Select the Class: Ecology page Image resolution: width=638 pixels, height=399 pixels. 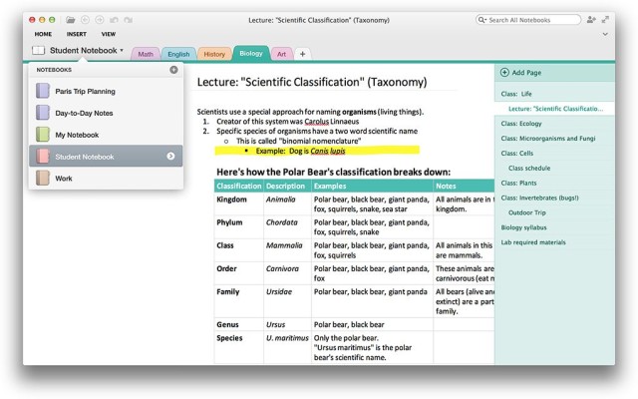[x=522, y=124]
